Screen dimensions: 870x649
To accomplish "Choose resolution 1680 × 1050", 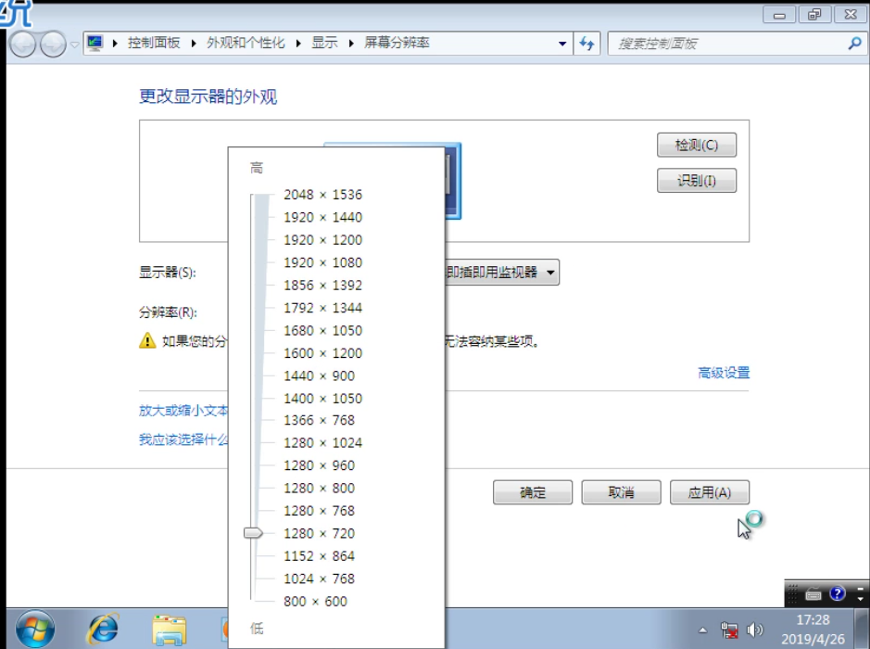I will tap(322, 330).
